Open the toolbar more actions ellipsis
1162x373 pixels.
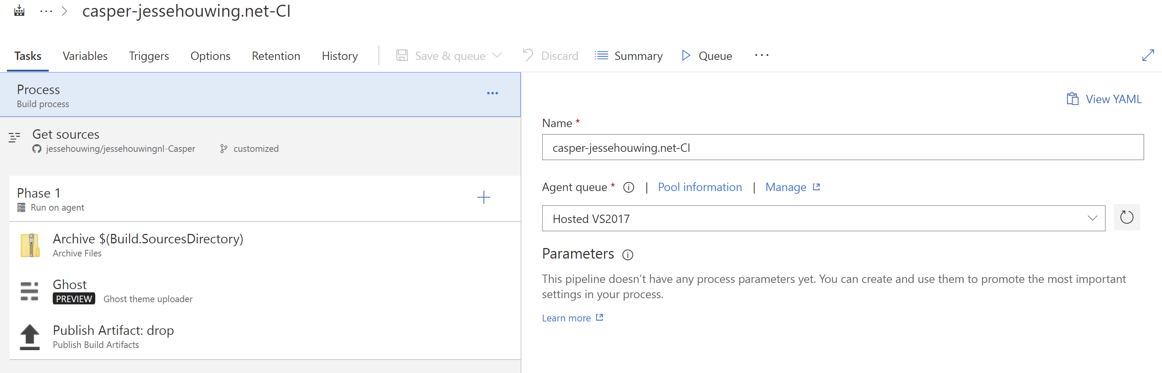pos(761,56)
